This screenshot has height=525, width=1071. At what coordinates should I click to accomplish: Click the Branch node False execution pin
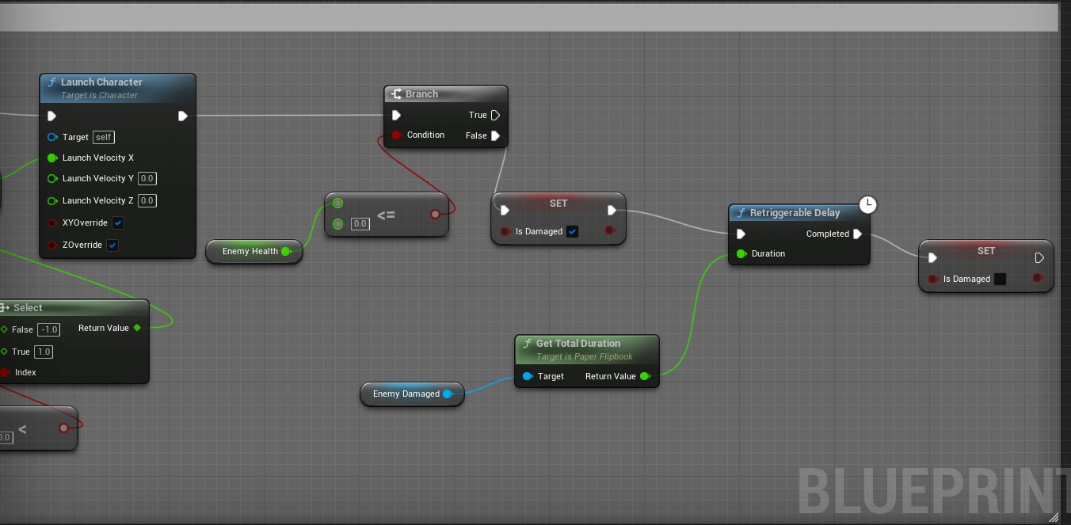495,136
